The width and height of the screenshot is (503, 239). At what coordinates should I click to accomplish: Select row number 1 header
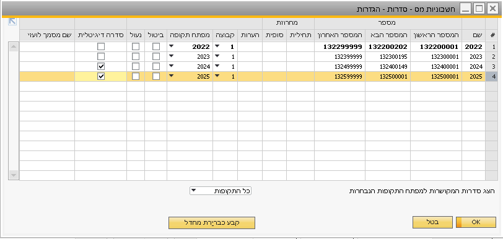pos(492,46)
